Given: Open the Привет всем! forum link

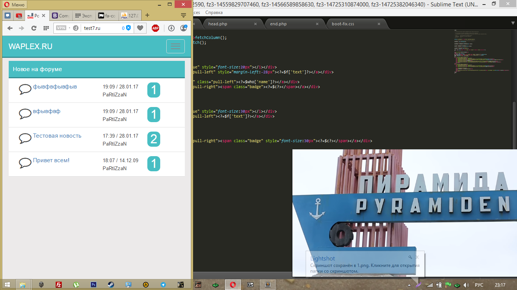Looking at the screenshot, I should (51, 160).
